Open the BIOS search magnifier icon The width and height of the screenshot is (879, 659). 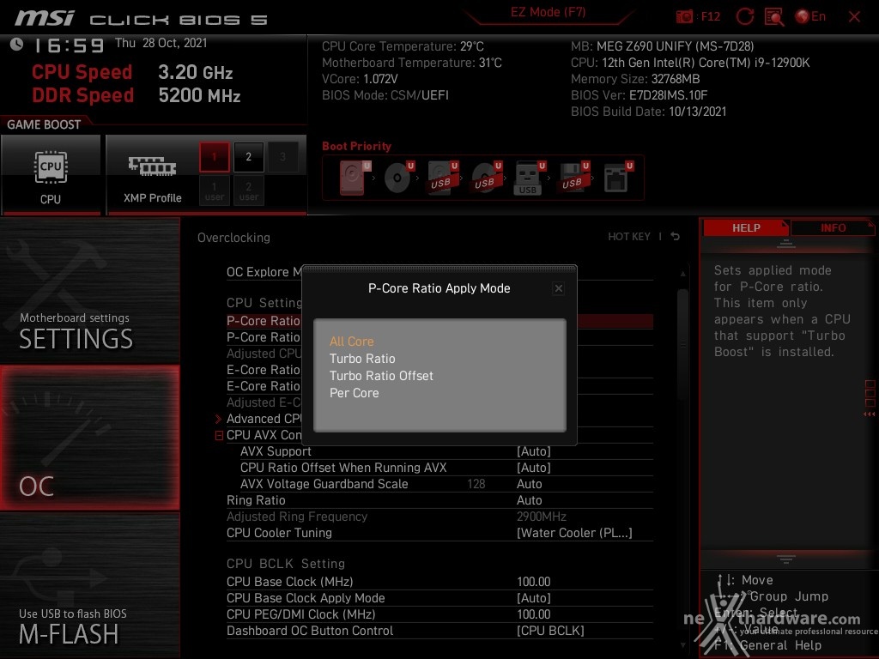pos(774,17)
